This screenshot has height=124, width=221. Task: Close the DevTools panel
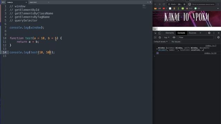pyautogui.click(x=219, y=33)
